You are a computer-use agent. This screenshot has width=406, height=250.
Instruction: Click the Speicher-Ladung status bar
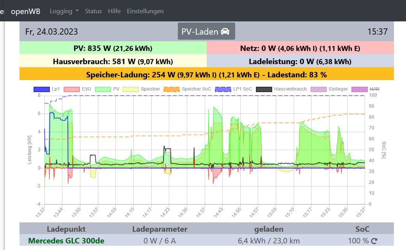coord(206,74)
